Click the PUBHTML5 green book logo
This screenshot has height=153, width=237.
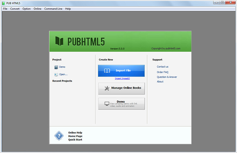[59, 41]
